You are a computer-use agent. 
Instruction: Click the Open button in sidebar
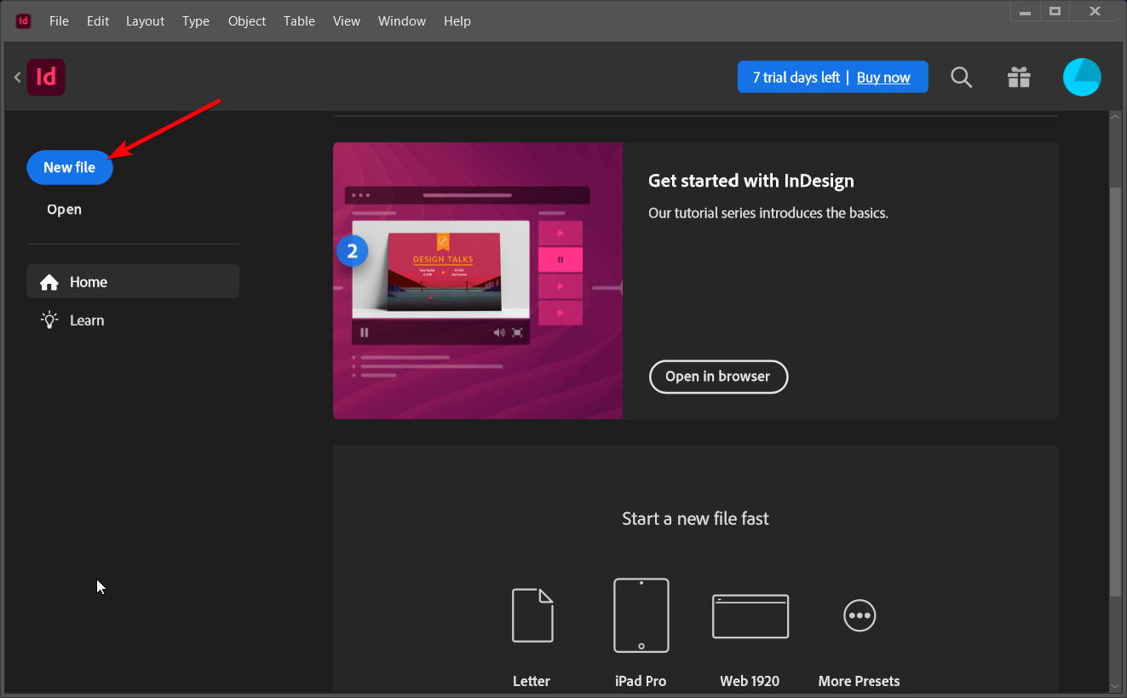(x=65, y=210)
